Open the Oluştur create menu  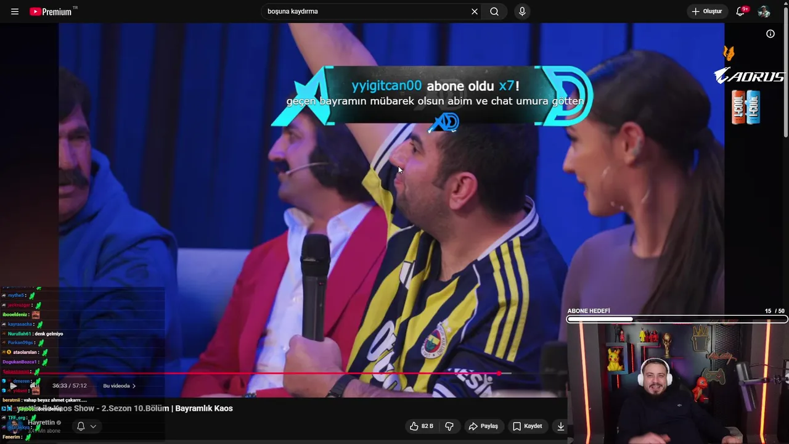point(707,12)
